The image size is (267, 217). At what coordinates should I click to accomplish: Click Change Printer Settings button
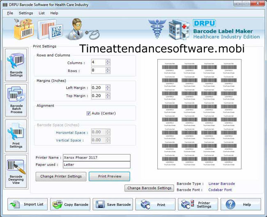tap(61, 176)
